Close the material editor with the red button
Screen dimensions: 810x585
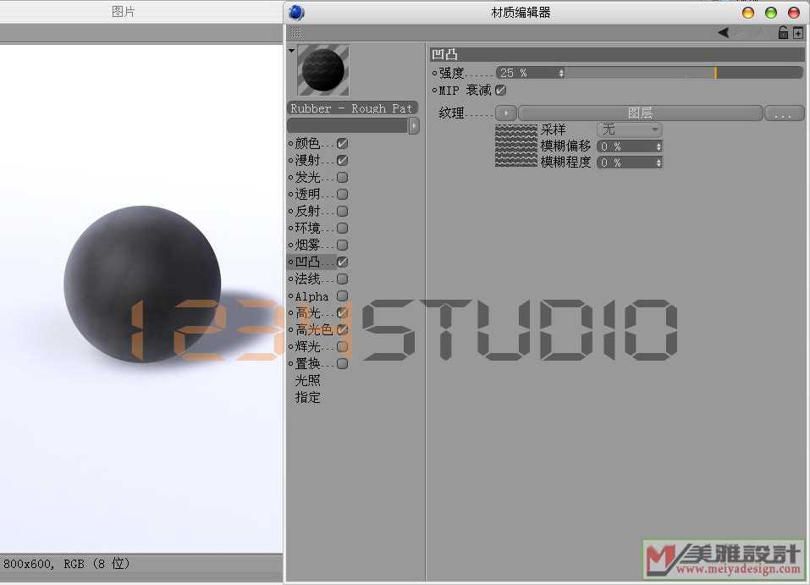[794, 13]
